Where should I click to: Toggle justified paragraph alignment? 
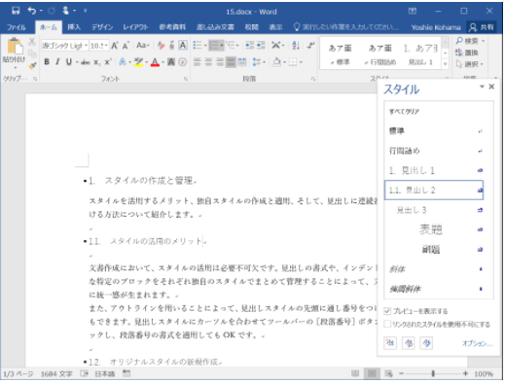(x=231, y=62)
